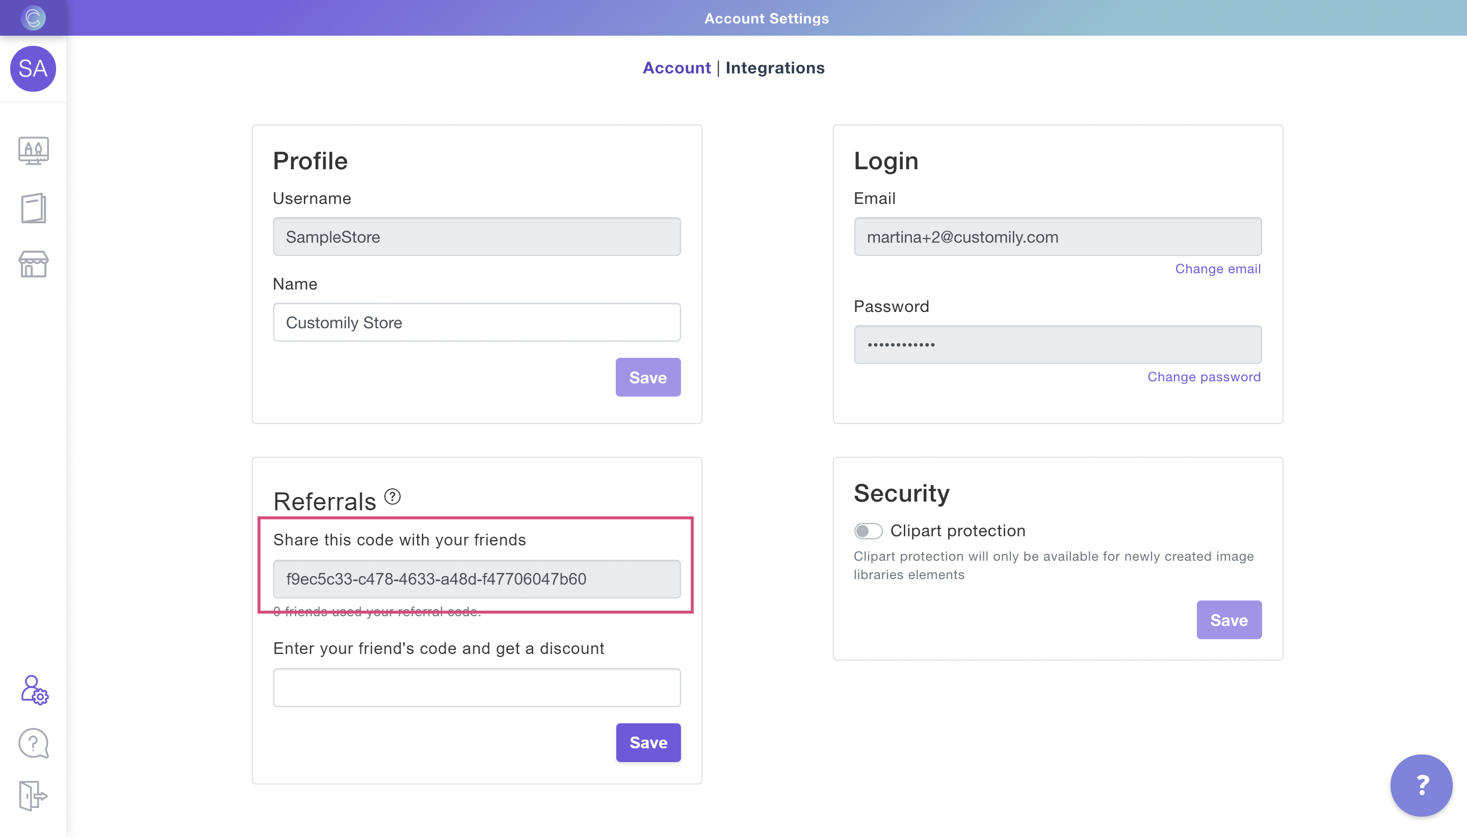
Task: Save the Profile changes
Action: (x=647, y=377)
